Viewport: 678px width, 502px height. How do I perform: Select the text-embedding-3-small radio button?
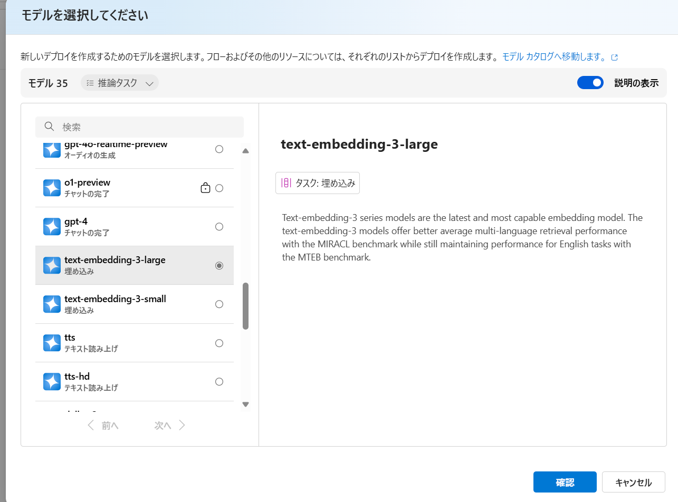click(x=219, y=304)
